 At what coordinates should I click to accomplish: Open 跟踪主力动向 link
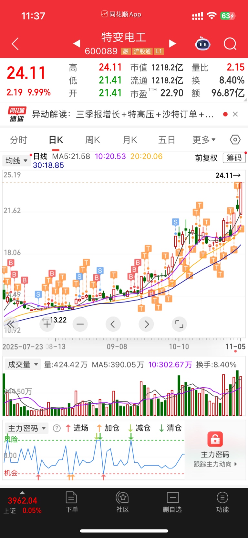pos(215,464)
